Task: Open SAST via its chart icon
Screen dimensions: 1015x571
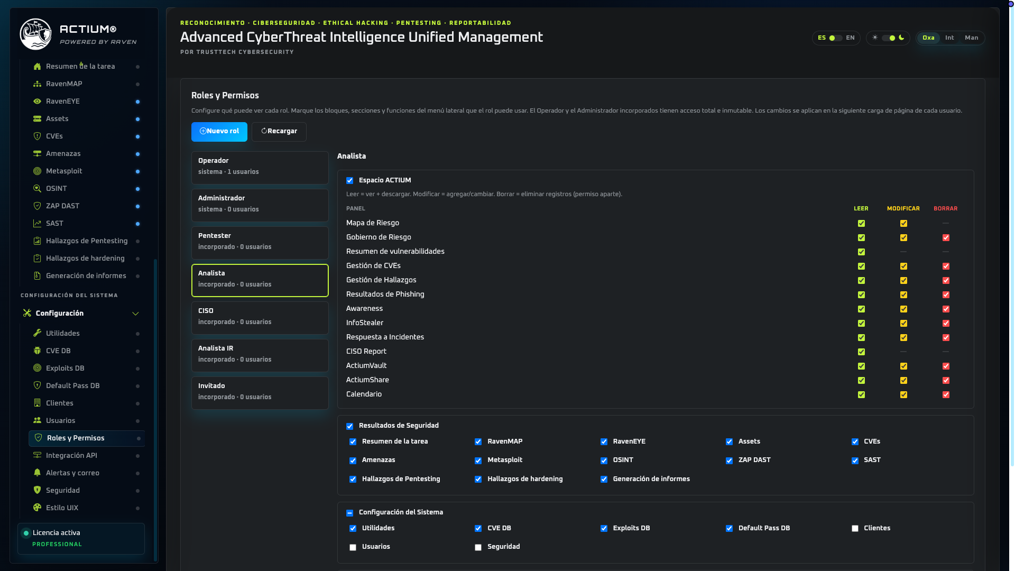Action: (x=37, y=224)
